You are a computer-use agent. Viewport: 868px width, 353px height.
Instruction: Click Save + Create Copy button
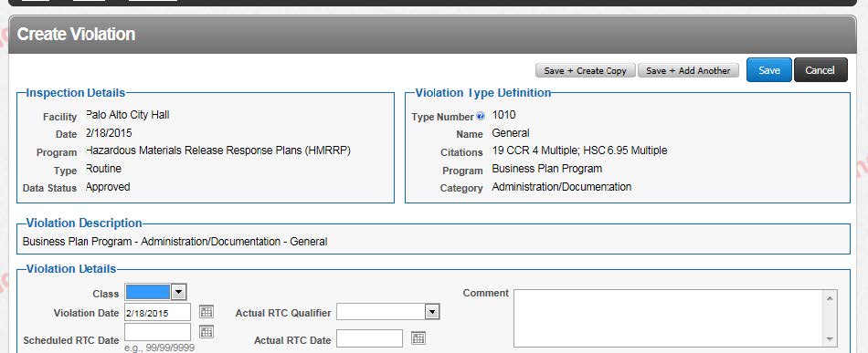click(585, 71)
